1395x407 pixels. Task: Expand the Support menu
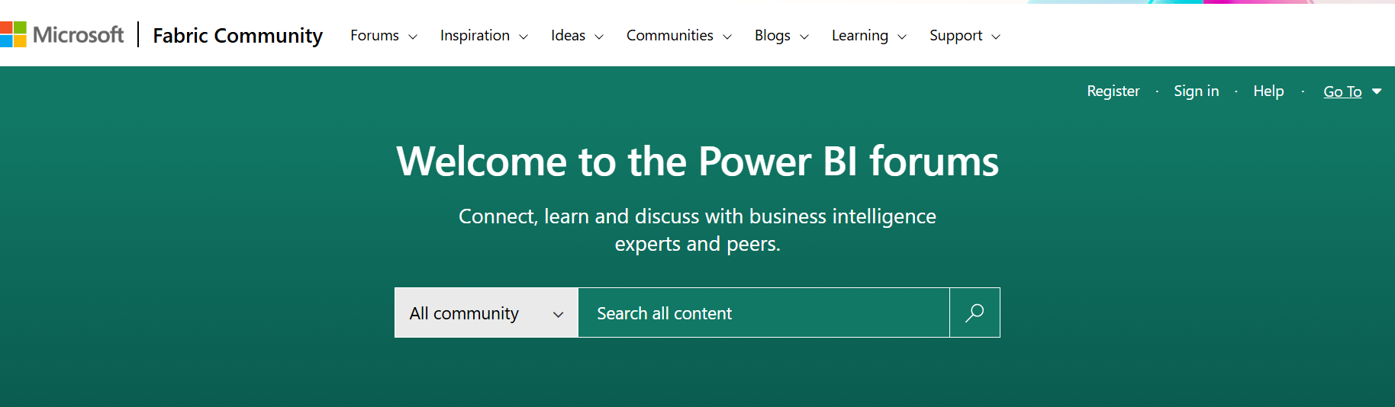point(965,36)
